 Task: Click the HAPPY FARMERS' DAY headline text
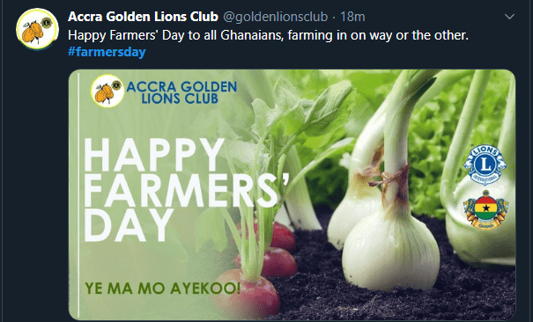point(186,189)
